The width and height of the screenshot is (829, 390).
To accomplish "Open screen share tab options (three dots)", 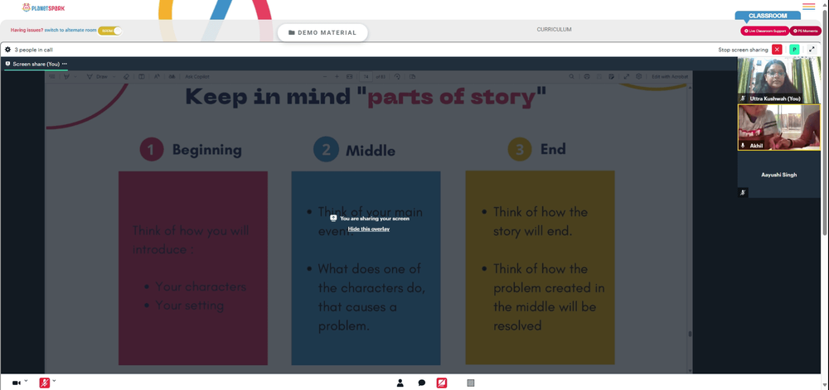I will click(x=65, y=64).
